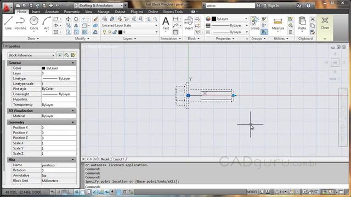Viewport: 351px width, 197px height.
Task: Open the current layer 0 dropdown
Action: (x=129, y=32)
